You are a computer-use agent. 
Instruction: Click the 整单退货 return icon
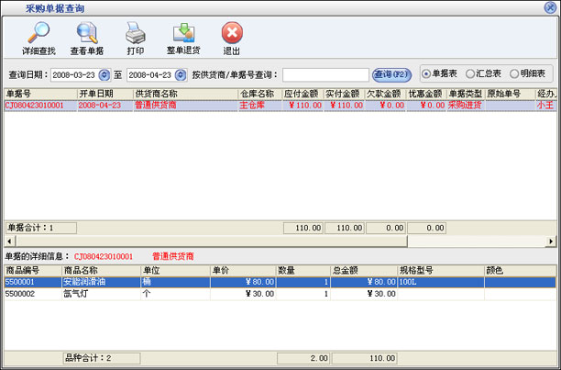point(183,34)
